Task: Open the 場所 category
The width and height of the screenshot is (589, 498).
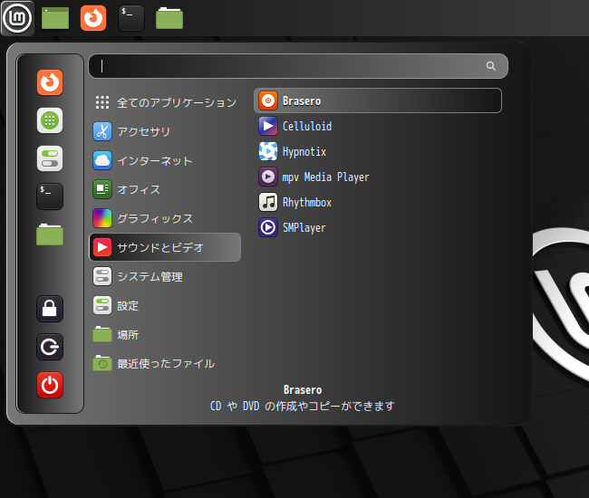Action: coord(165,334)
